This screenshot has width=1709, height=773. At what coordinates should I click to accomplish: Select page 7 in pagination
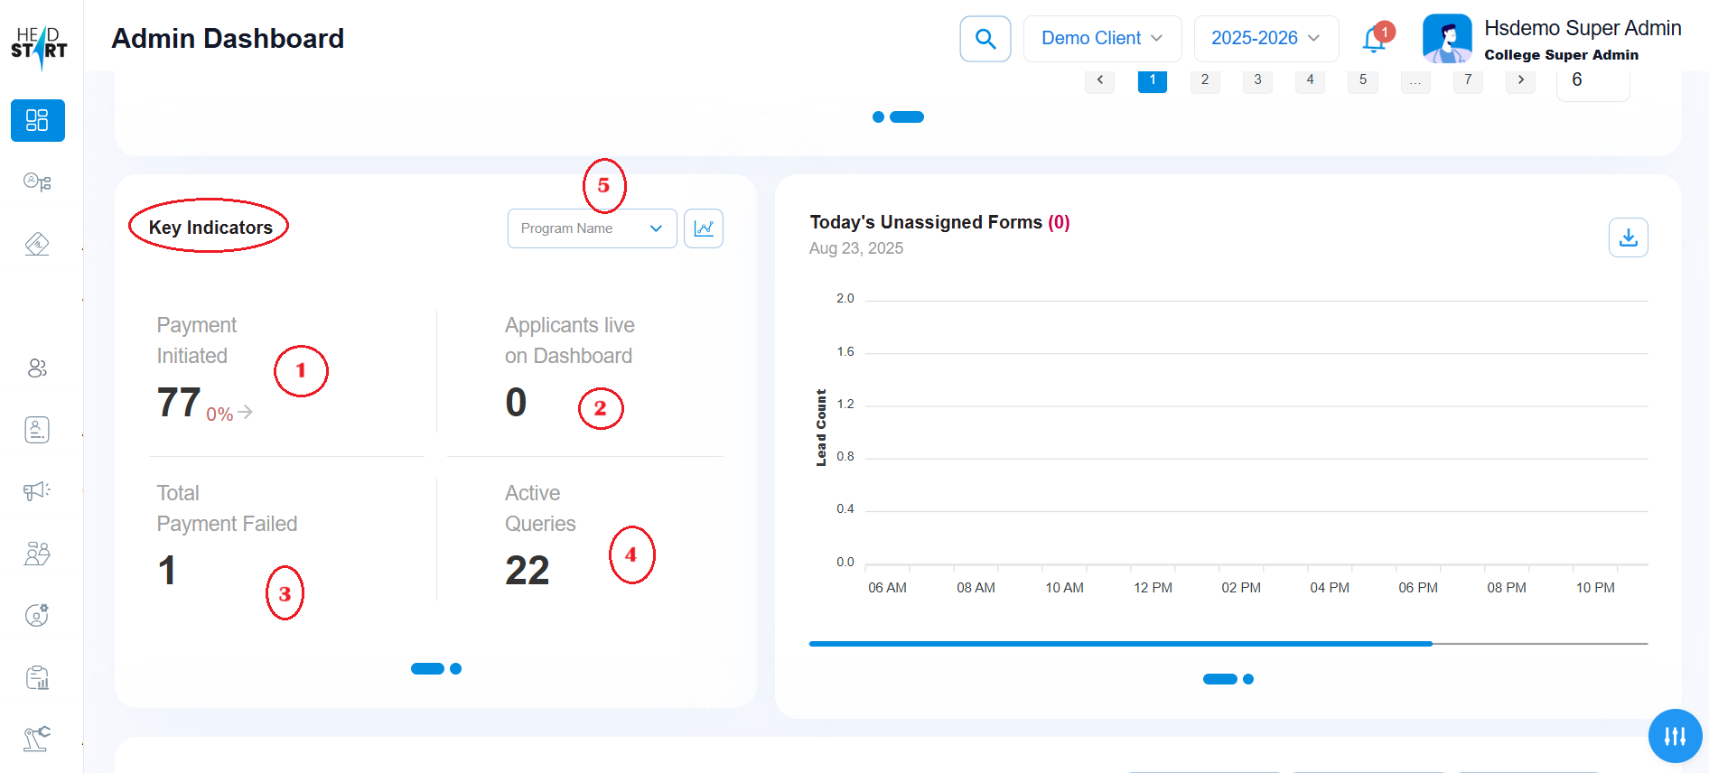point(1468,80)
